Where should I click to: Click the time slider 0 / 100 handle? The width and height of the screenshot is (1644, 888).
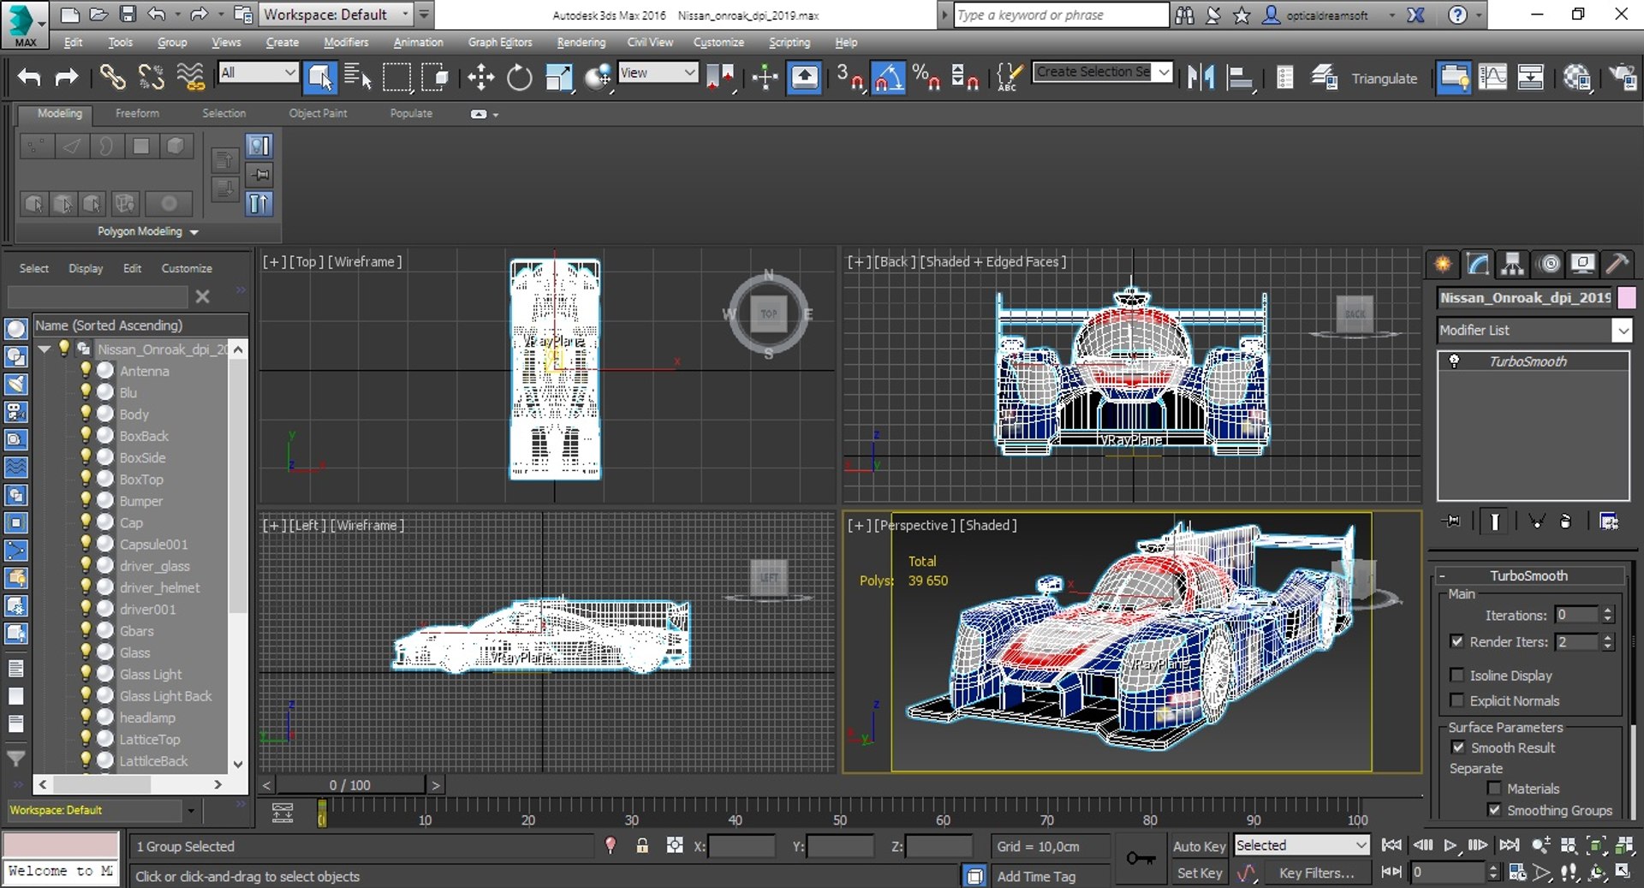[349, 784]
